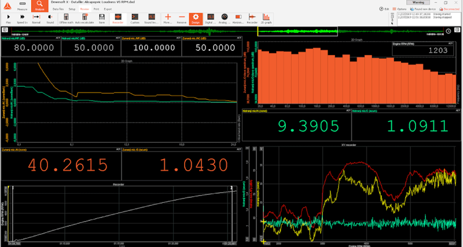This screenshot has width=463, height=247.
Task: Save the datafile
Action: pyautogui.click(x=102, y=19)
